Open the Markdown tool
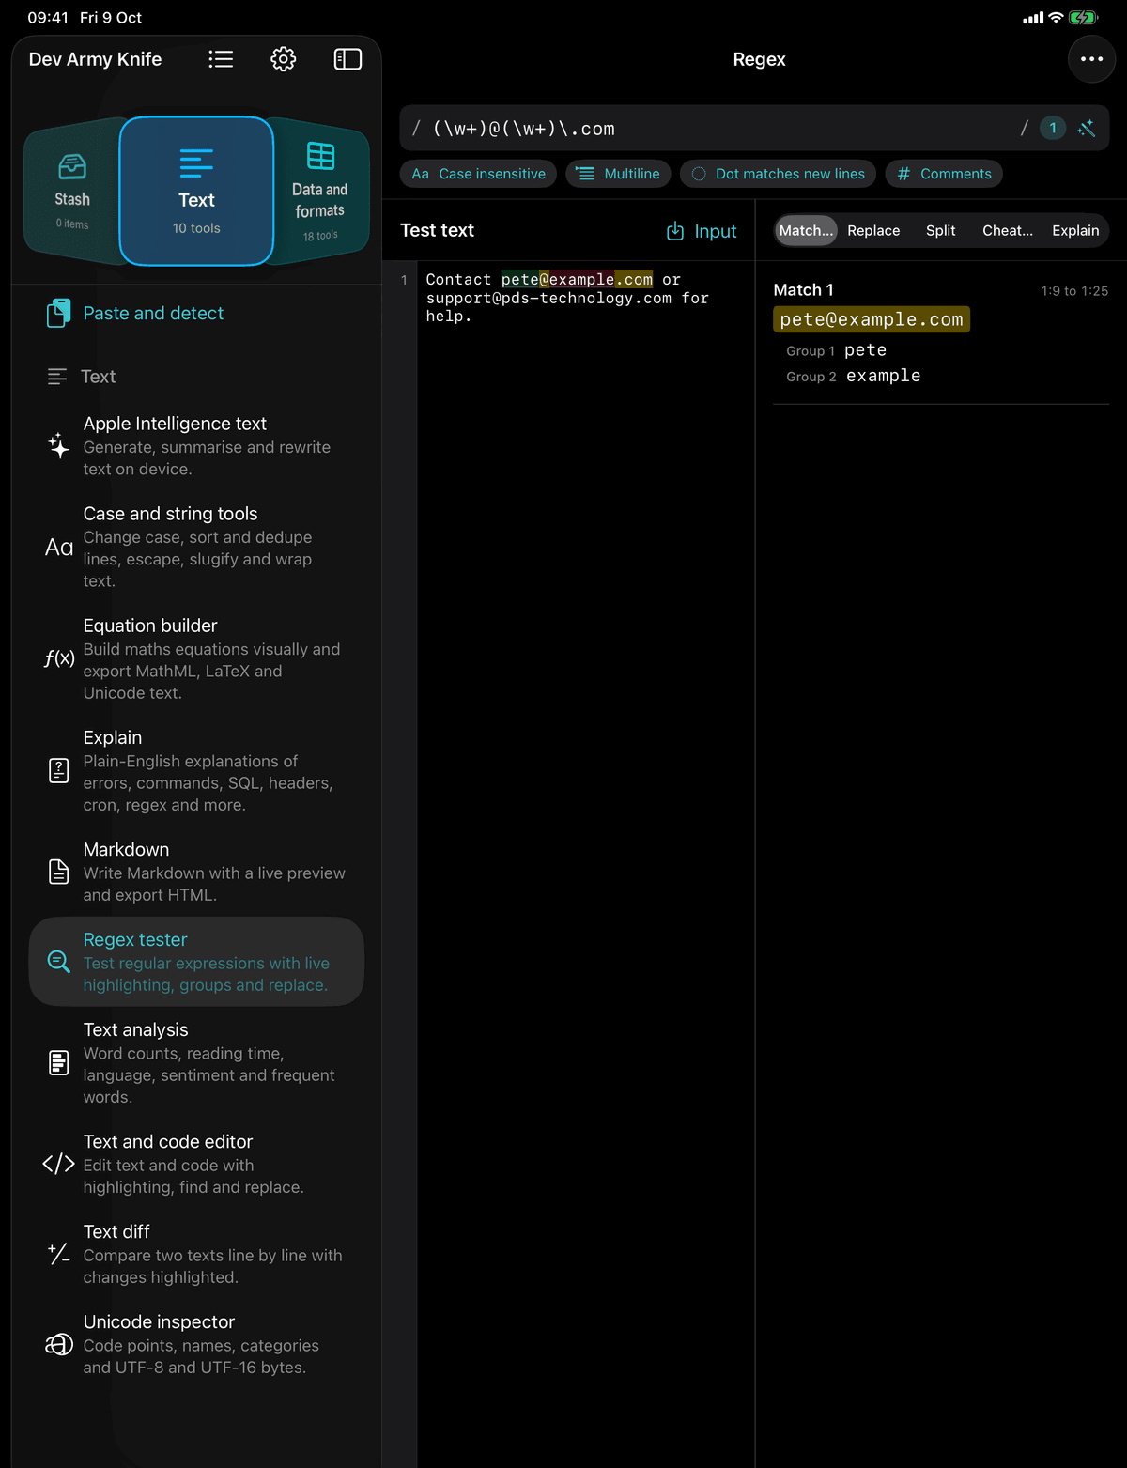 [196, 872]
